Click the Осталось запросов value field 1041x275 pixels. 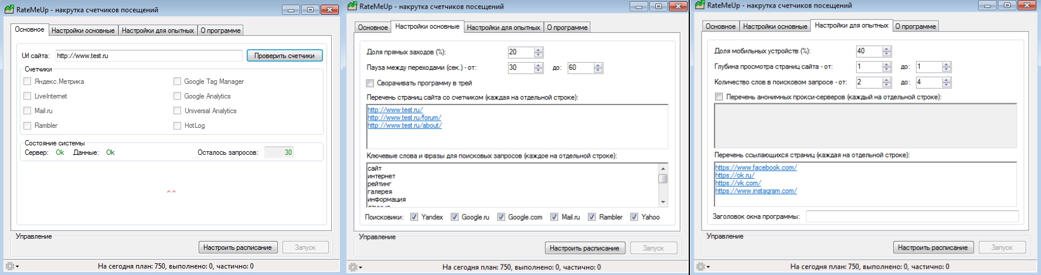click(x=279, y=152)
